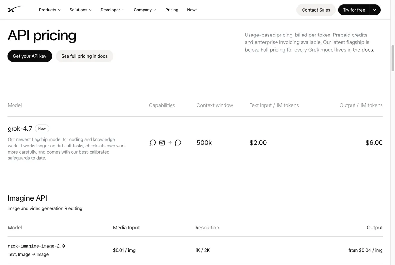Click the Resolution column header
The width and height of the screenshot is (395, 265).
pyautogui.click(x=207, y=228)
